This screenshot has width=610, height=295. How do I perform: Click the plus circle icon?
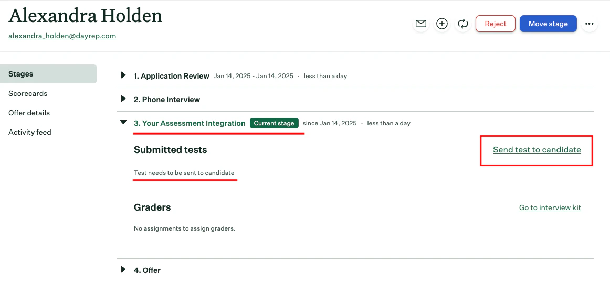(442, 24)
